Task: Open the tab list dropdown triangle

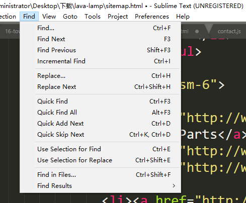Action: coord(209,29)
